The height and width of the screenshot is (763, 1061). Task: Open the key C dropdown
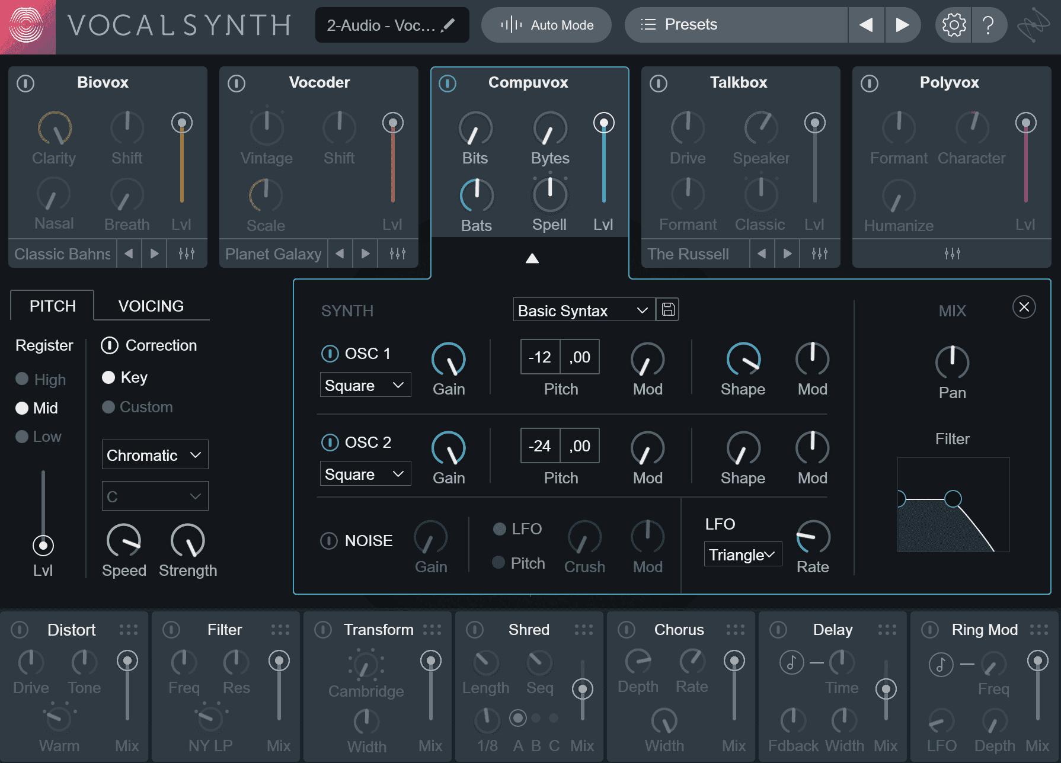(x=155, y=496)
